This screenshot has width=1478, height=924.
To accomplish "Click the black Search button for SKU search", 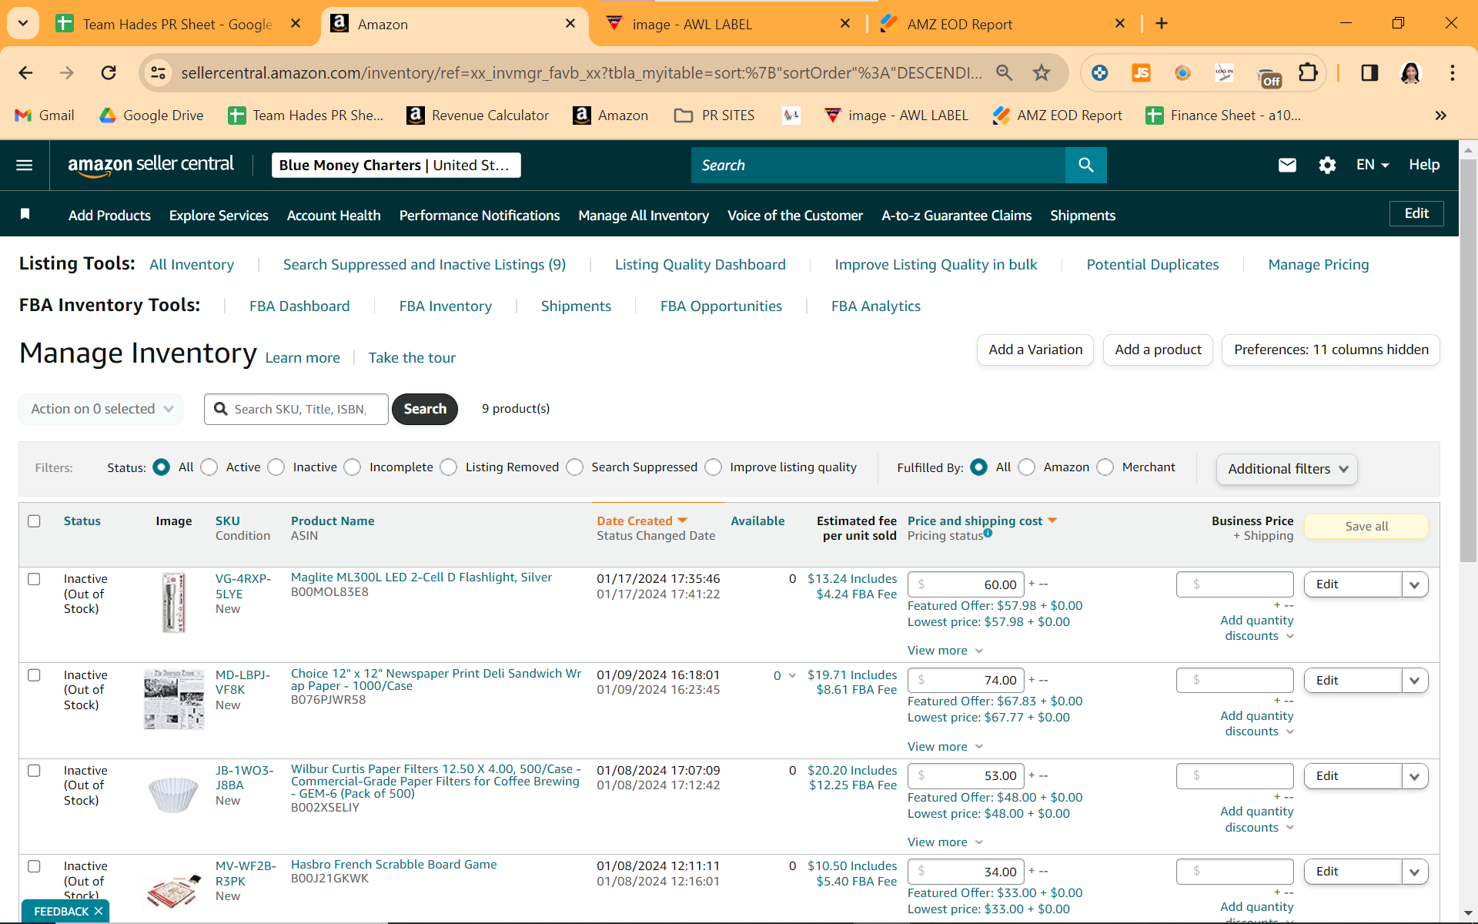I will pos(425,409).
